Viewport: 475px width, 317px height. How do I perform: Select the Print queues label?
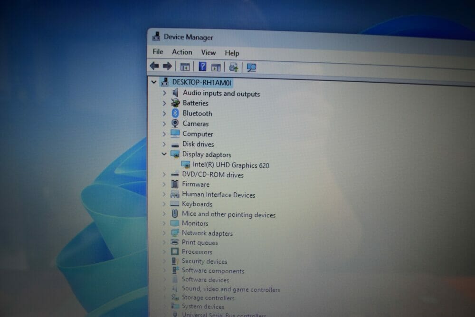tap(199, 242)
